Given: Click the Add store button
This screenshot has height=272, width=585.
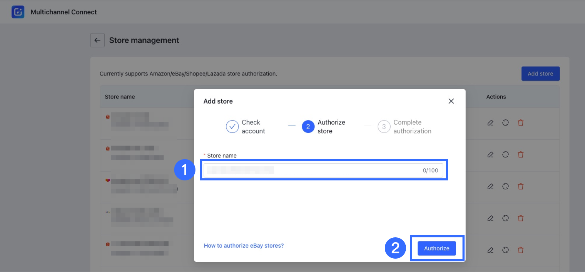Looking at the screenshot, I should 540,74.
